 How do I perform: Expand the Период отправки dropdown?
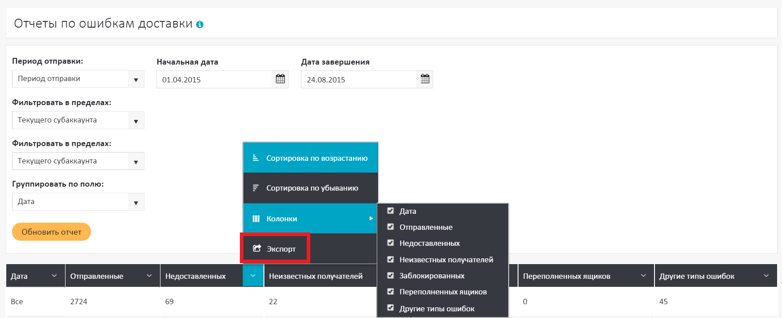click(x=136, y=79)
